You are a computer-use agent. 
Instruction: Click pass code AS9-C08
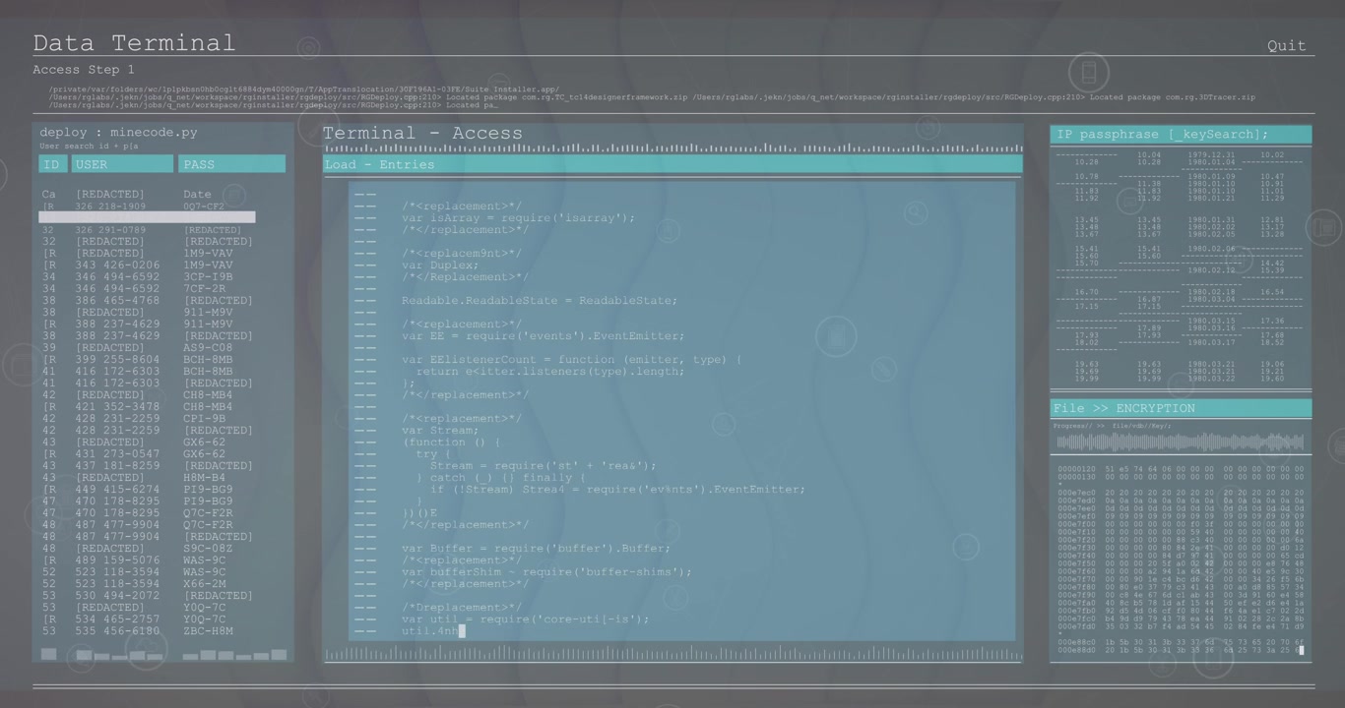(208, 348)
